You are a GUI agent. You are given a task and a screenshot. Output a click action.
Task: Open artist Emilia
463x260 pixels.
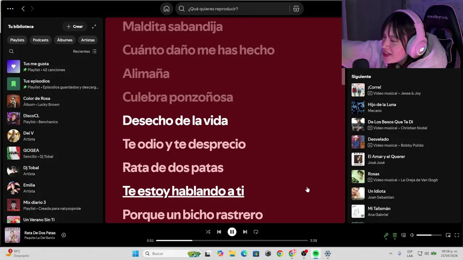[53, 188]
